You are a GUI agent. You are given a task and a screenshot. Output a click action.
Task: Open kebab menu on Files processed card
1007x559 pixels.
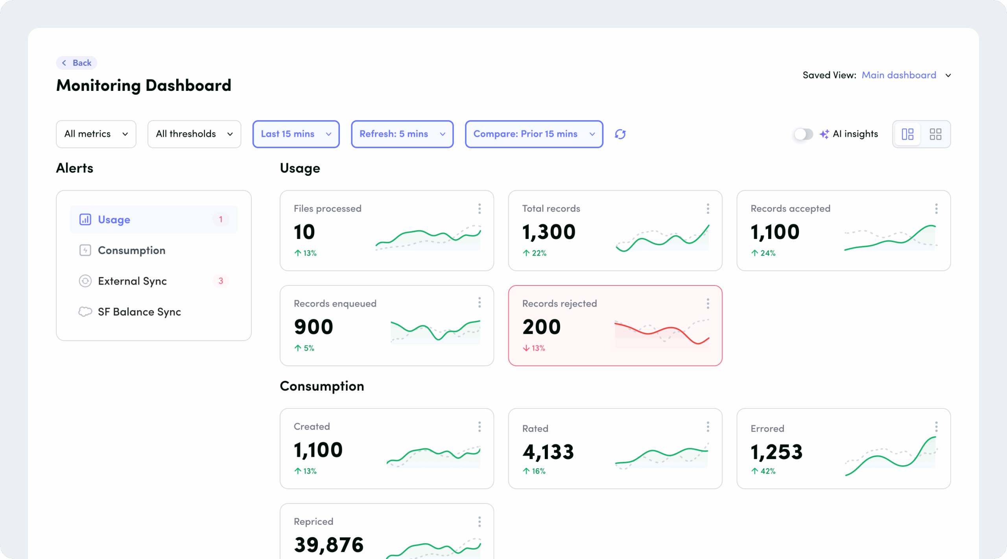click(x=479, y=208)
